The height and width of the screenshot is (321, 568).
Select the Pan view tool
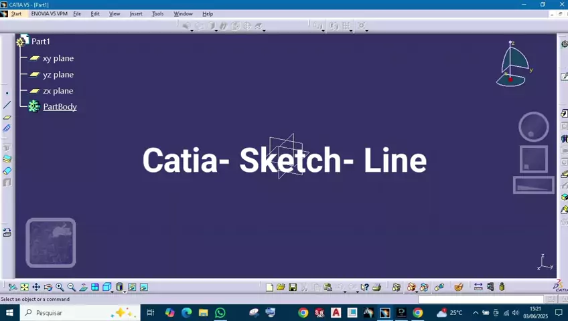36,287
